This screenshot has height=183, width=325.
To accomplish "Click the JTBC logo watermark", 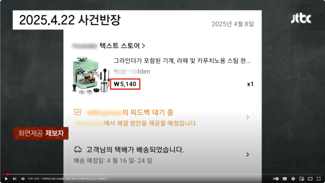I will click(x=301, y=19).
